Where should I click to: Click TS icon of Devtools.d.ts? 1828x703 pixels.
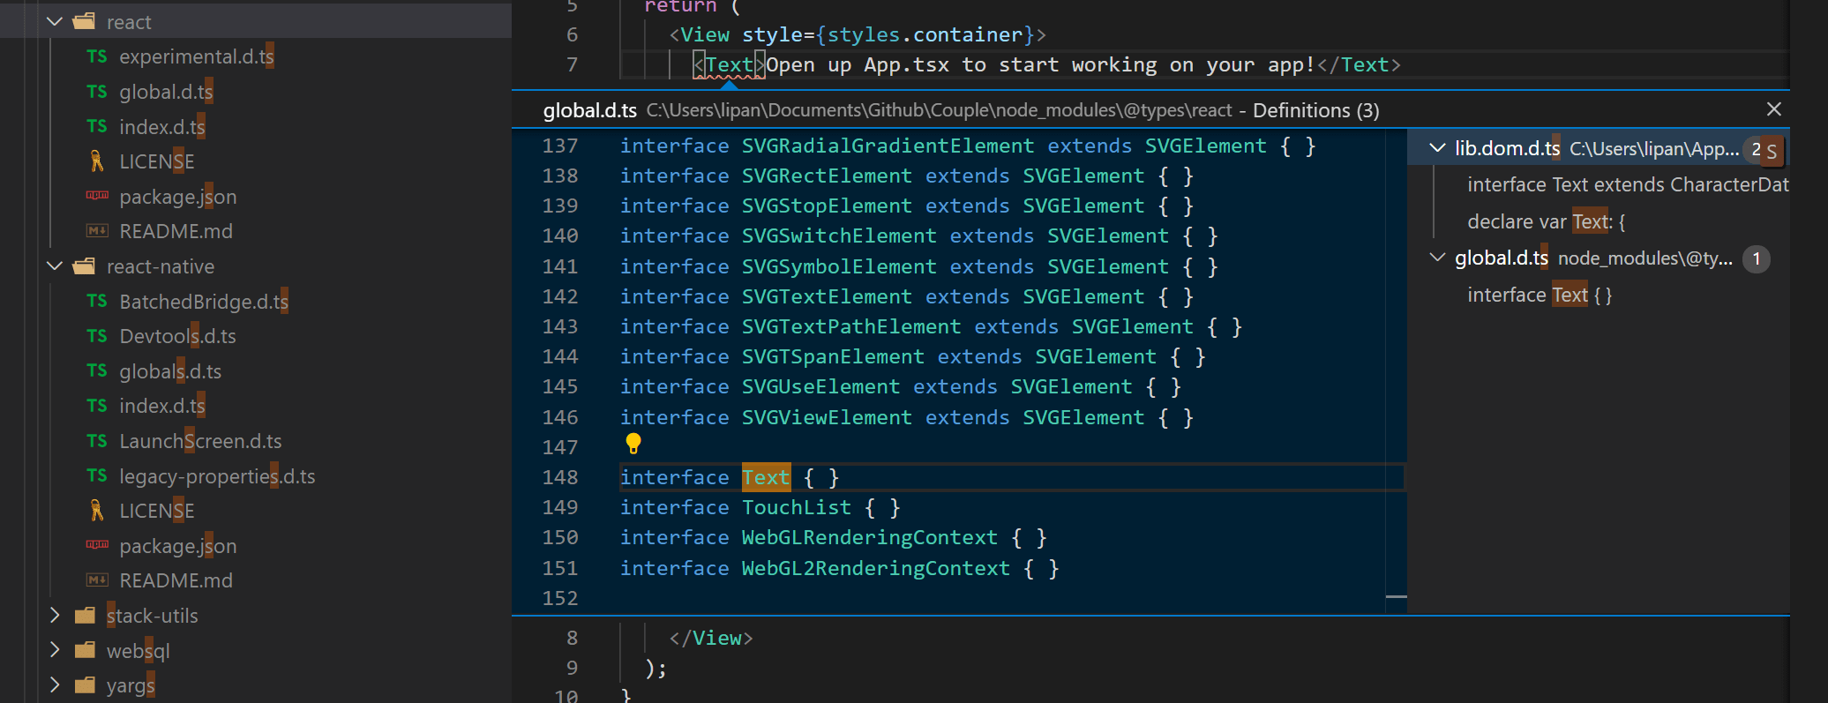[x=97, y=336]
